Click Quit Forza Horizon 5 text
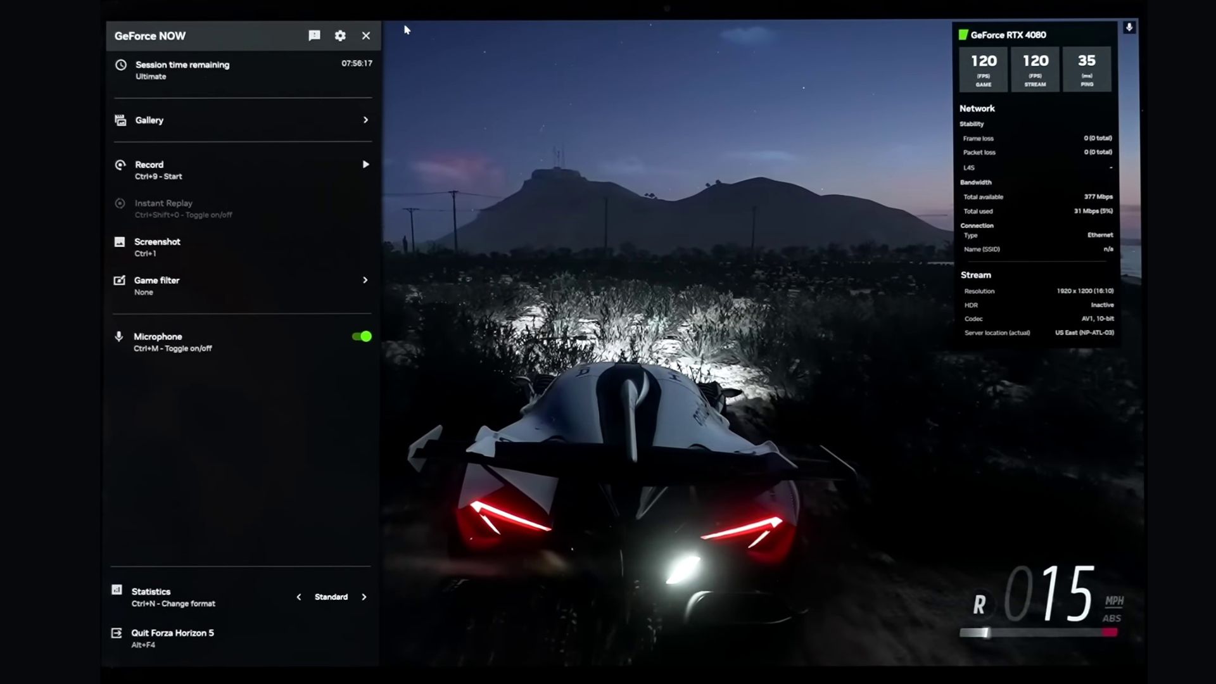 click(172, 633)
